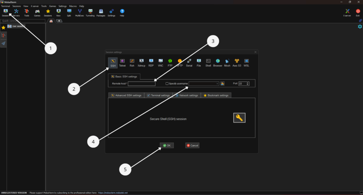Pick the VNC session type

tap(161, 63)
